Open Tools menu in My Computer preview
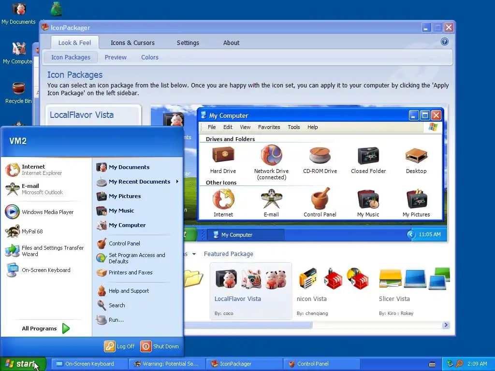Viewport: 495px width, 371px height. [x=293, y=127]
